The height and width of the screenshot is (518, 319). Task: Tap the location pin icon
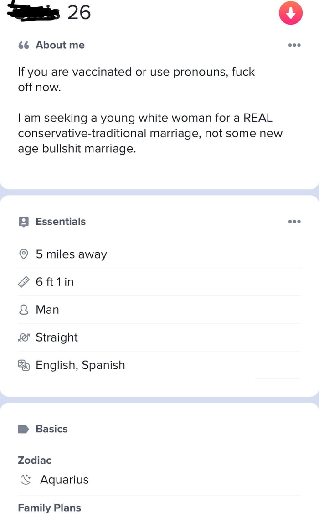click(x=24, y=254)
